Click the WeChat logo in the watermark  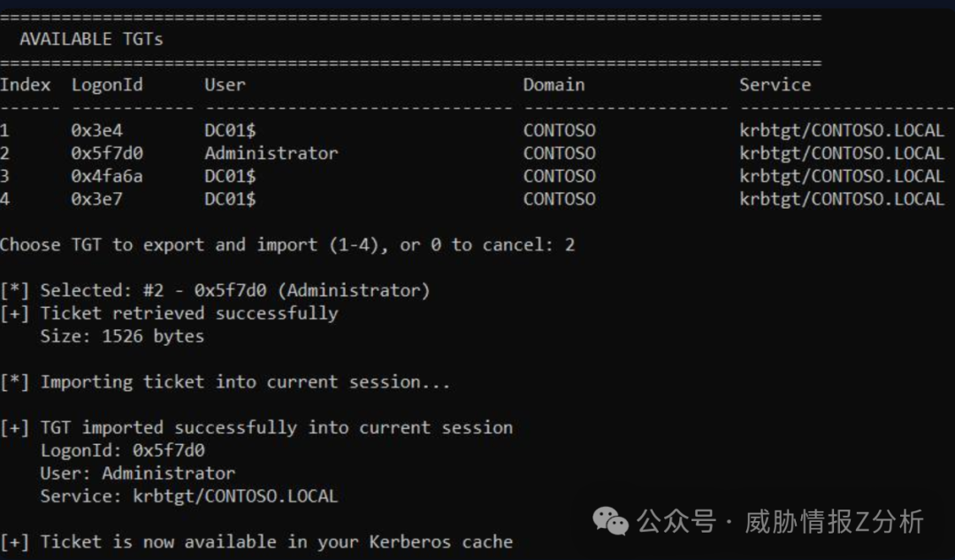tap(611, 521)
